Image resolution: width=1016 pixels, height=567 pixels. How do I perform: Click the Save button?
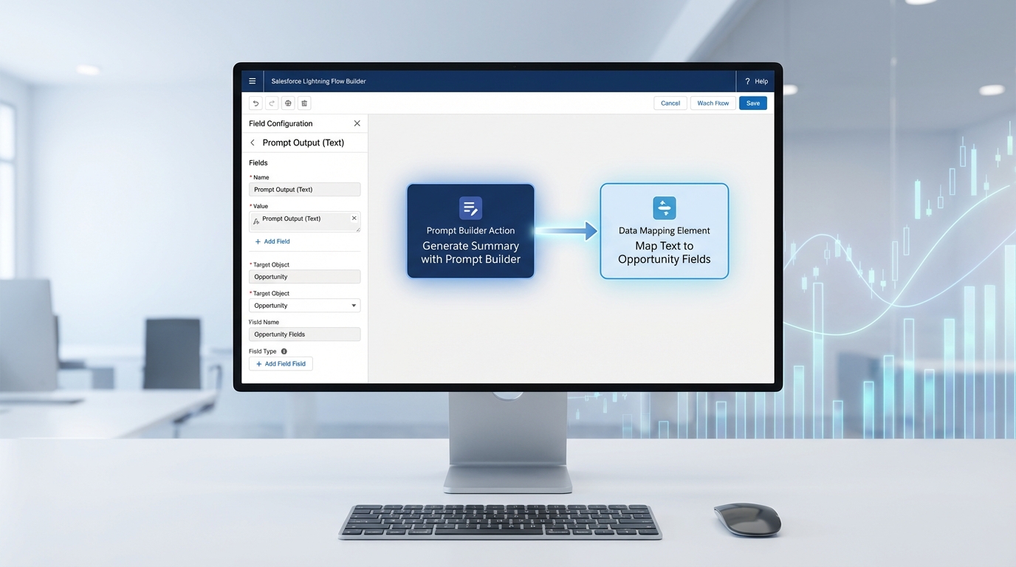[752, 103]
